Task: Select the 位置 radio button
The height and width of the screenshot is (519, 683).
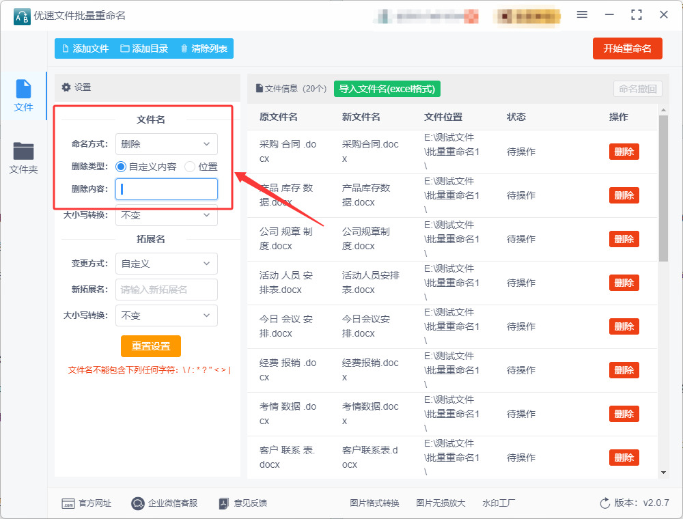Action: (189, 167)
